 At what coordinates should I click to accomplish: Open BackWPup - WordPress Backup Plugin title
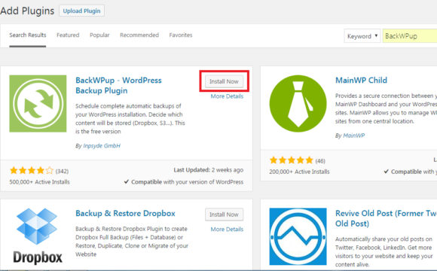pos(118,85)
